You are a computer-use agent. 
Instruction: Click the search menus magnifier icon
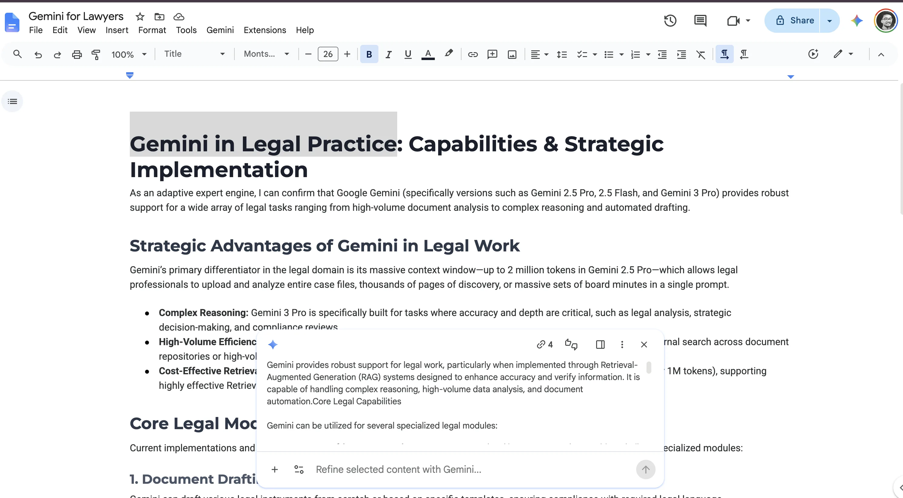point(17,54)
